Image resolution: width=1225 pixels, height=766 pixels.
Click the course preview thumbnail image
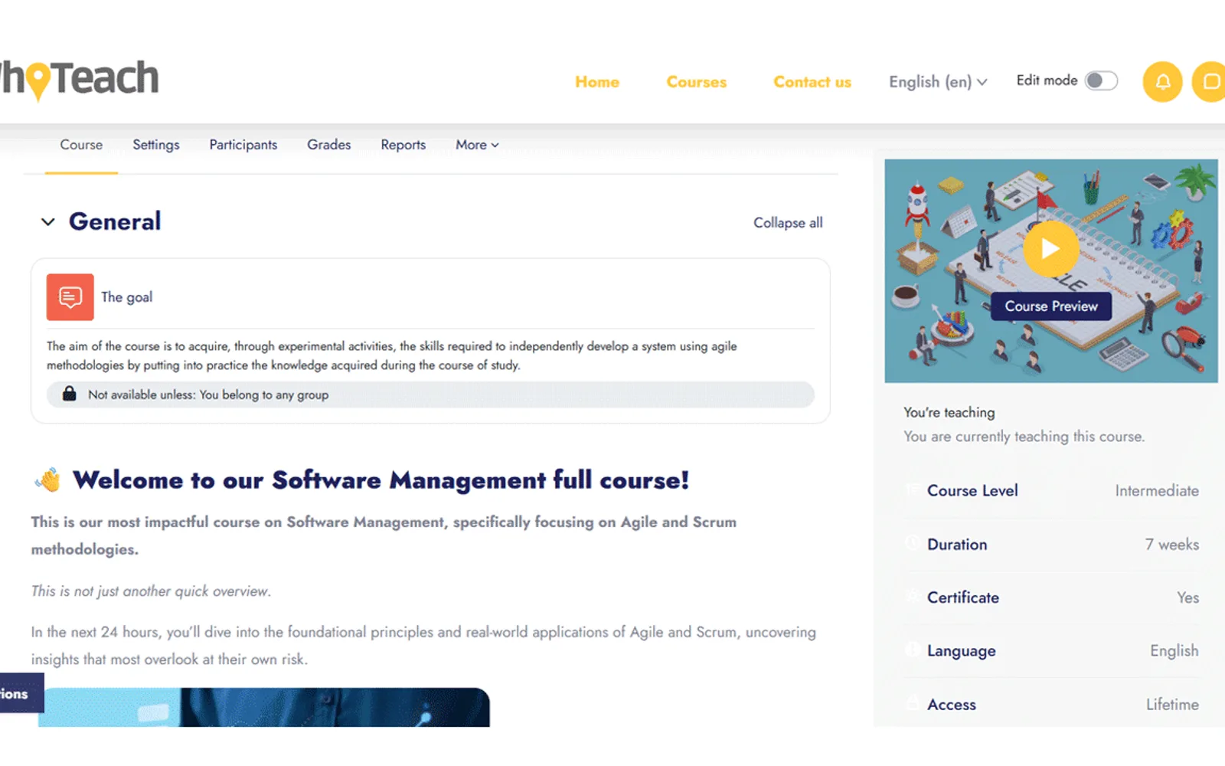[1051, 271]
